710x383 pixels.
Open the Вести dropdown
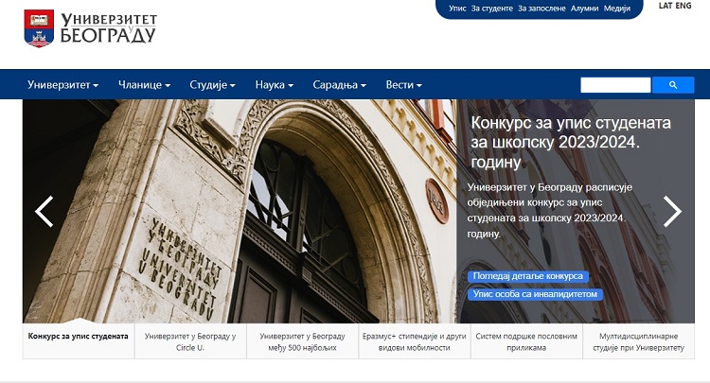[404, 84]
